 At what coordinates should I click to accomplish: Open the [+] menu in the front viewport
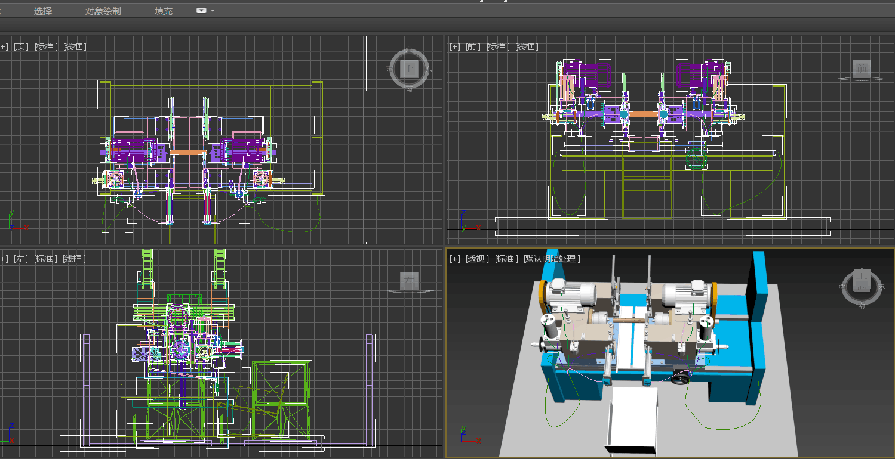coord(455,46)
